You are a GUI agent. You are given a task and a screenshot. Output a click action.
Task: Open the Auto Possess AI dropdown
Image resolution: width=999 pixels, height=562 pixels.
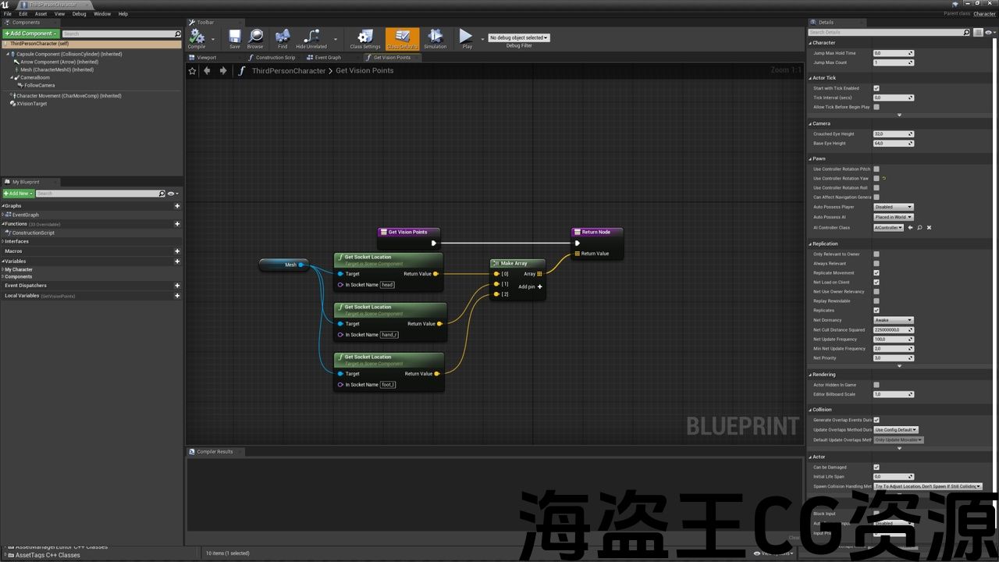click(x=893, y=217)
